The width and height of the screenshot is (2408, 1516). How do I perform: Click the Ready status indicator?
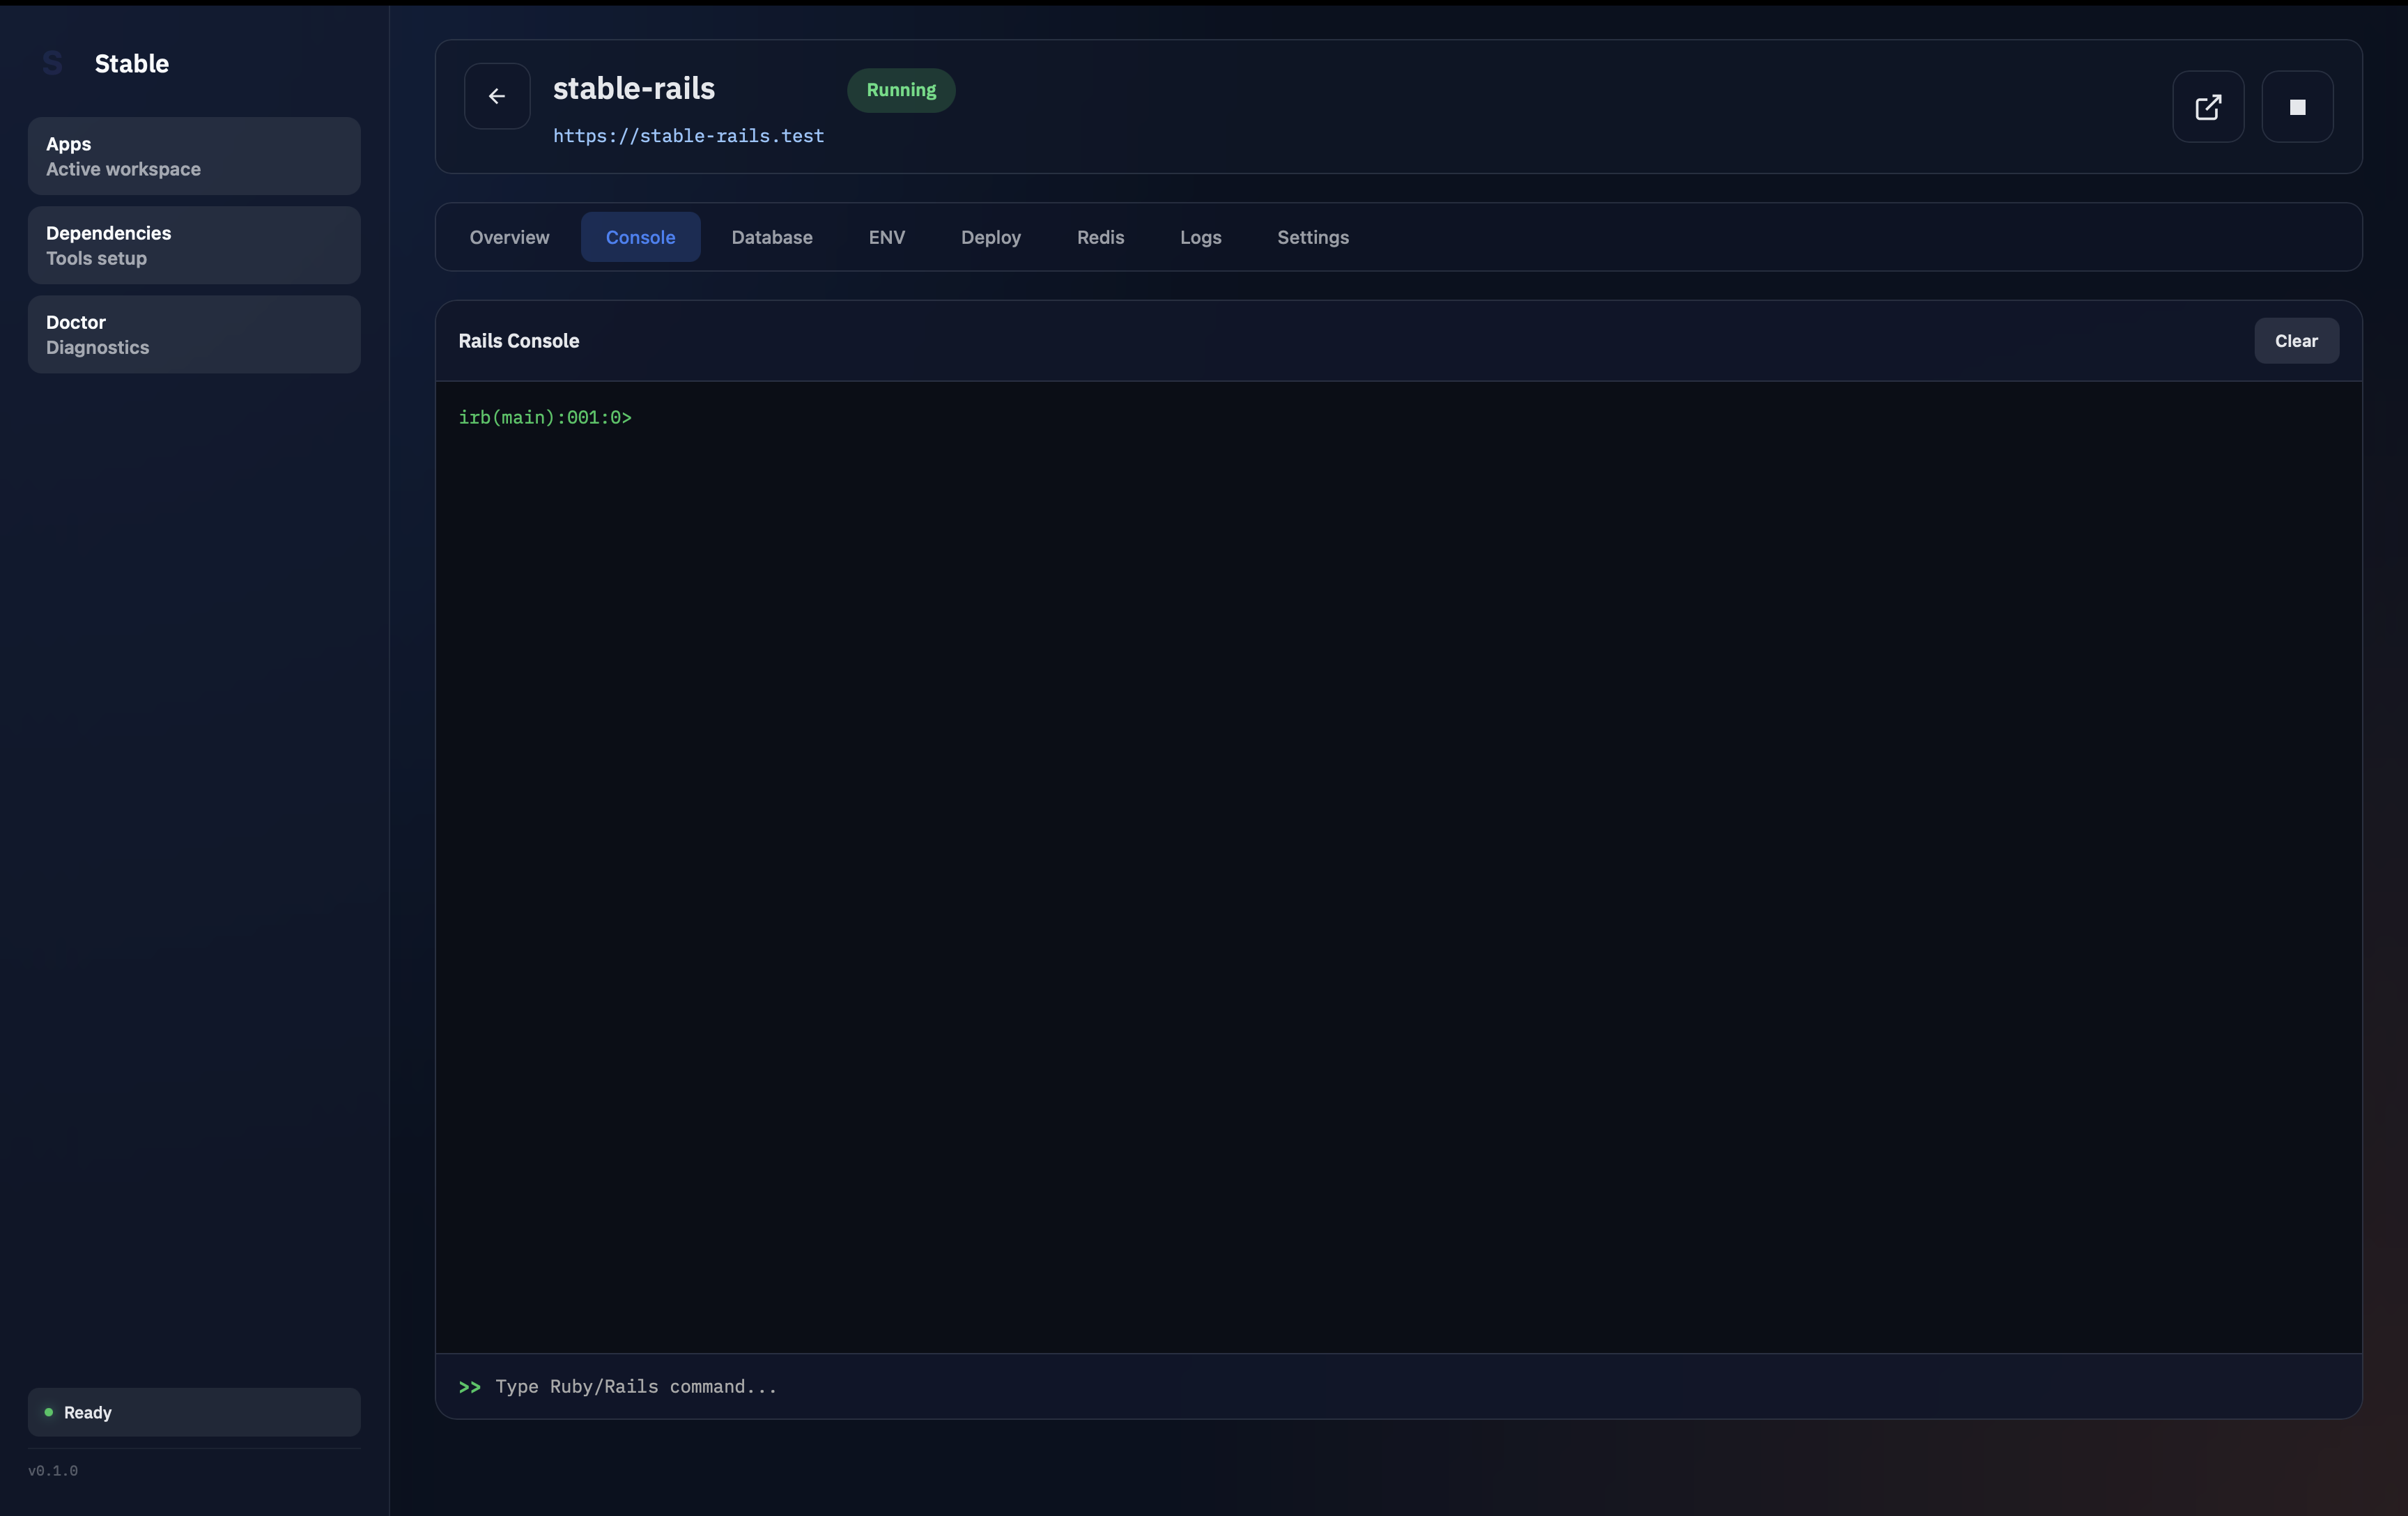click(194, 1412)
